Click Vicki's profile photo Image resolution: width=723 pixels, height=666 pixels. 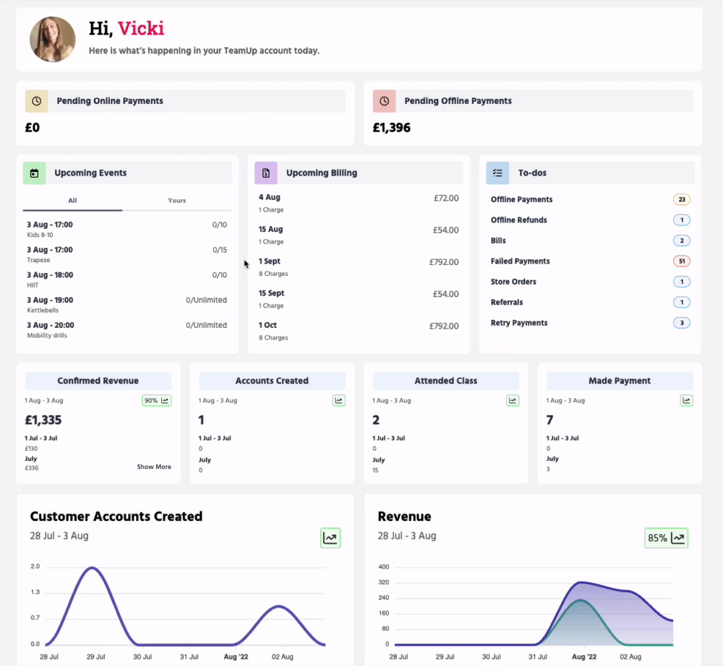[53, 39]
